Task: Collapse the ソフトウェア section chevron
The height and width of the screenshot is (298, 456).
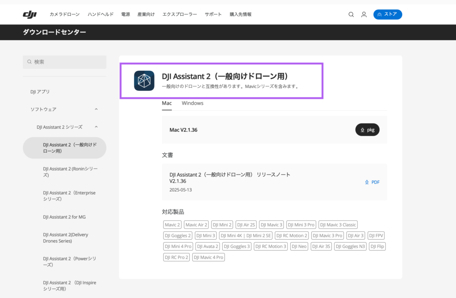Action: (x=96, y=109)
